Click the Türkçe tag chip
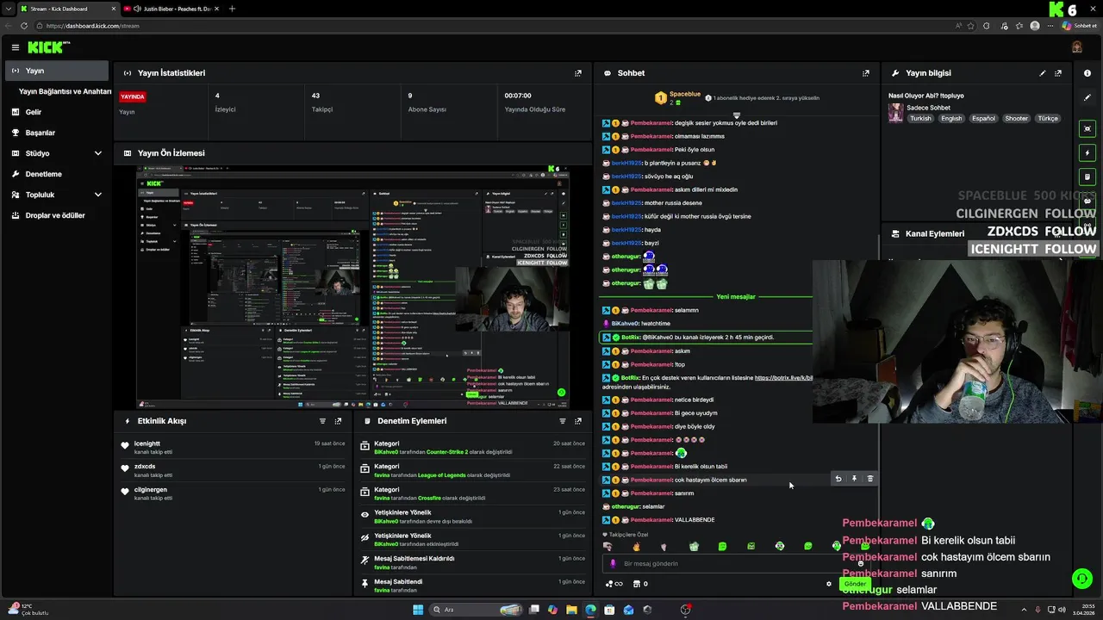This screenshot has height=620, width=1103. coord(1048,119)
